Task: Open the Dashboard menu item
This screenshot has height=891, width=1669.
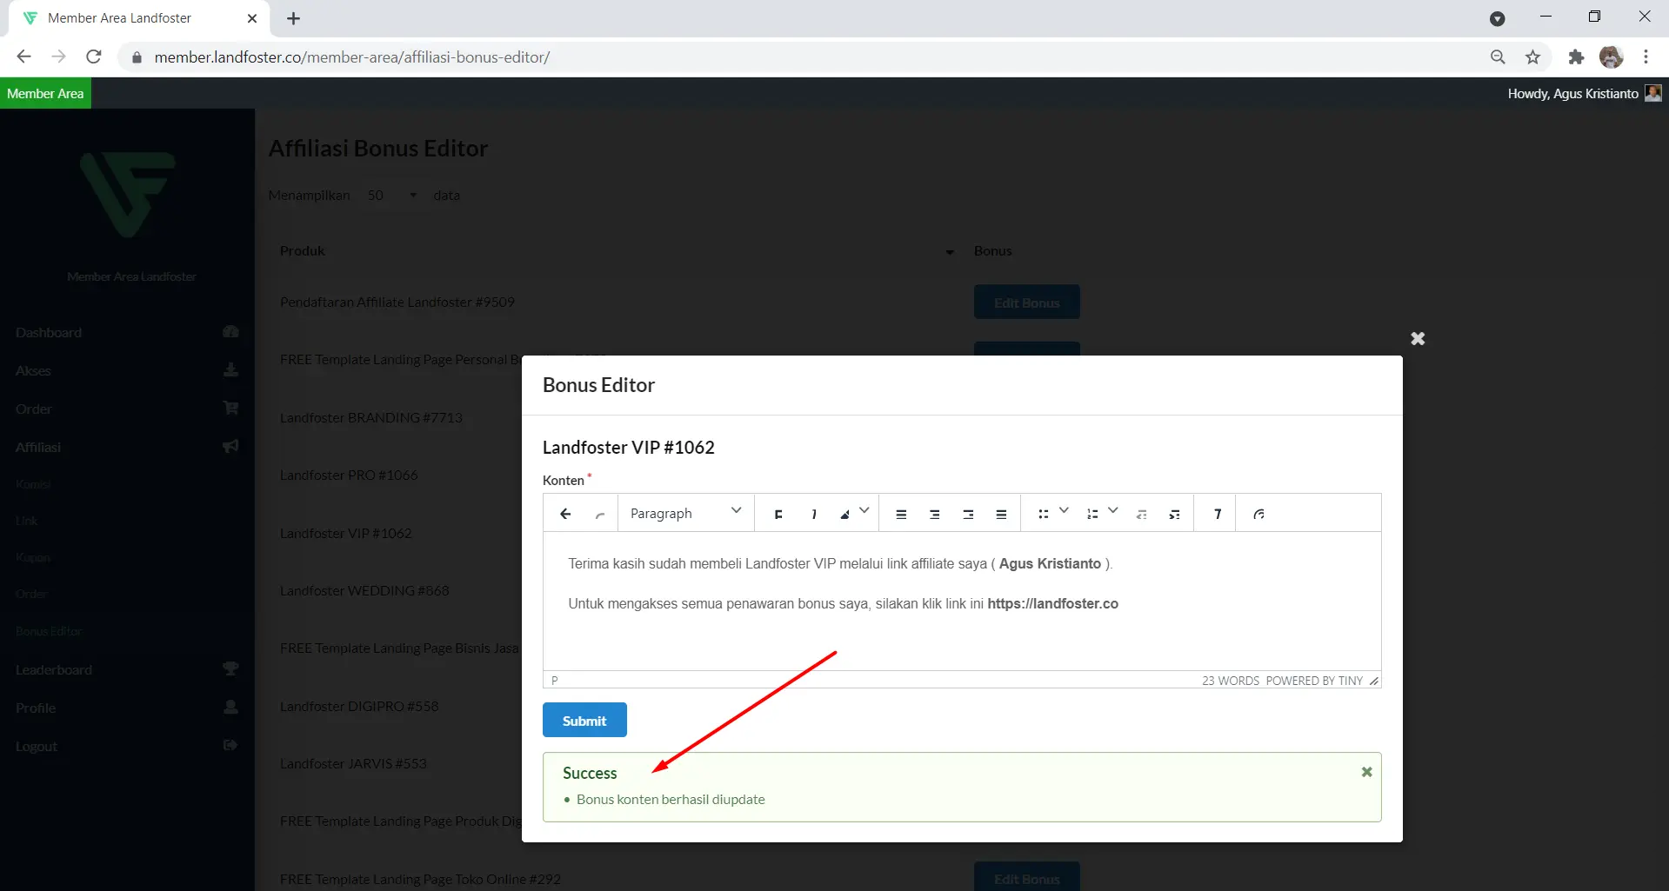Action: click(49, 333)
